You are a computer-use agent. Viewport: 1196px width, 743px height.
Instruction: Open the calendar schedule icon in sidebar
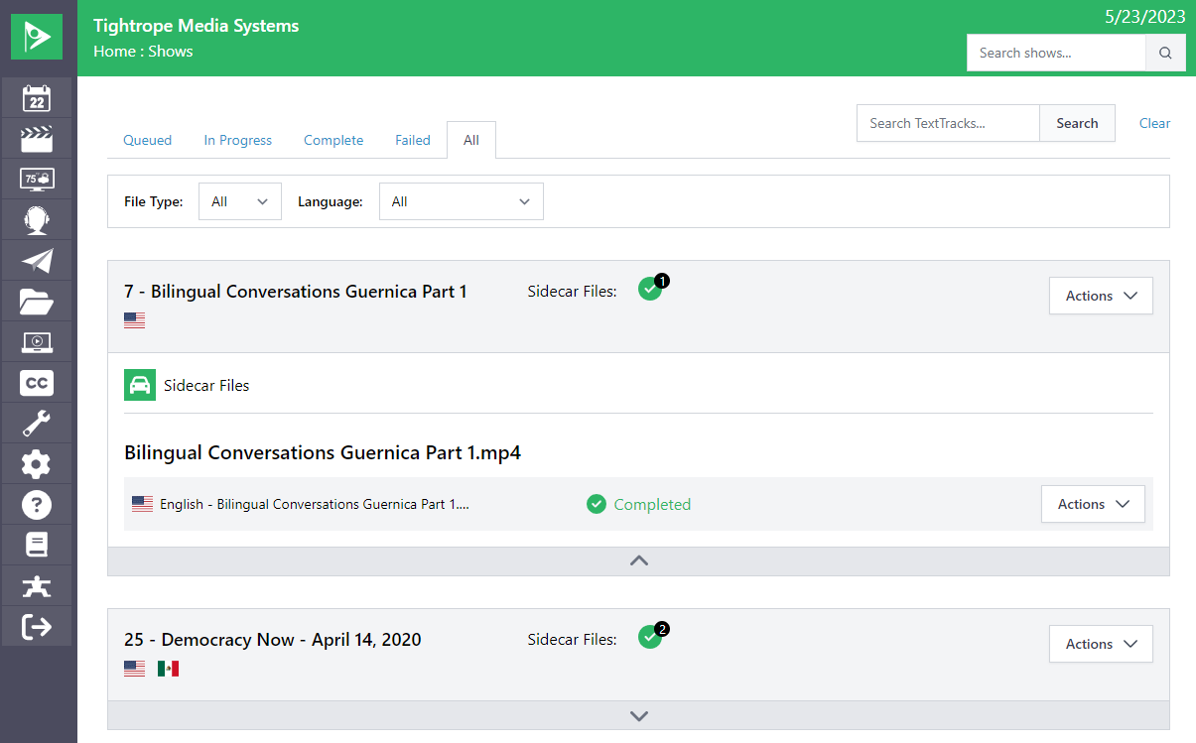(x=37, y=98)
